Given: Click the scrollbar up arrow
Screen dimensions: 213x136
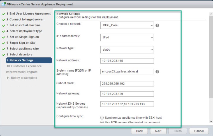Looking at the screenshot, I should [211, 14].
